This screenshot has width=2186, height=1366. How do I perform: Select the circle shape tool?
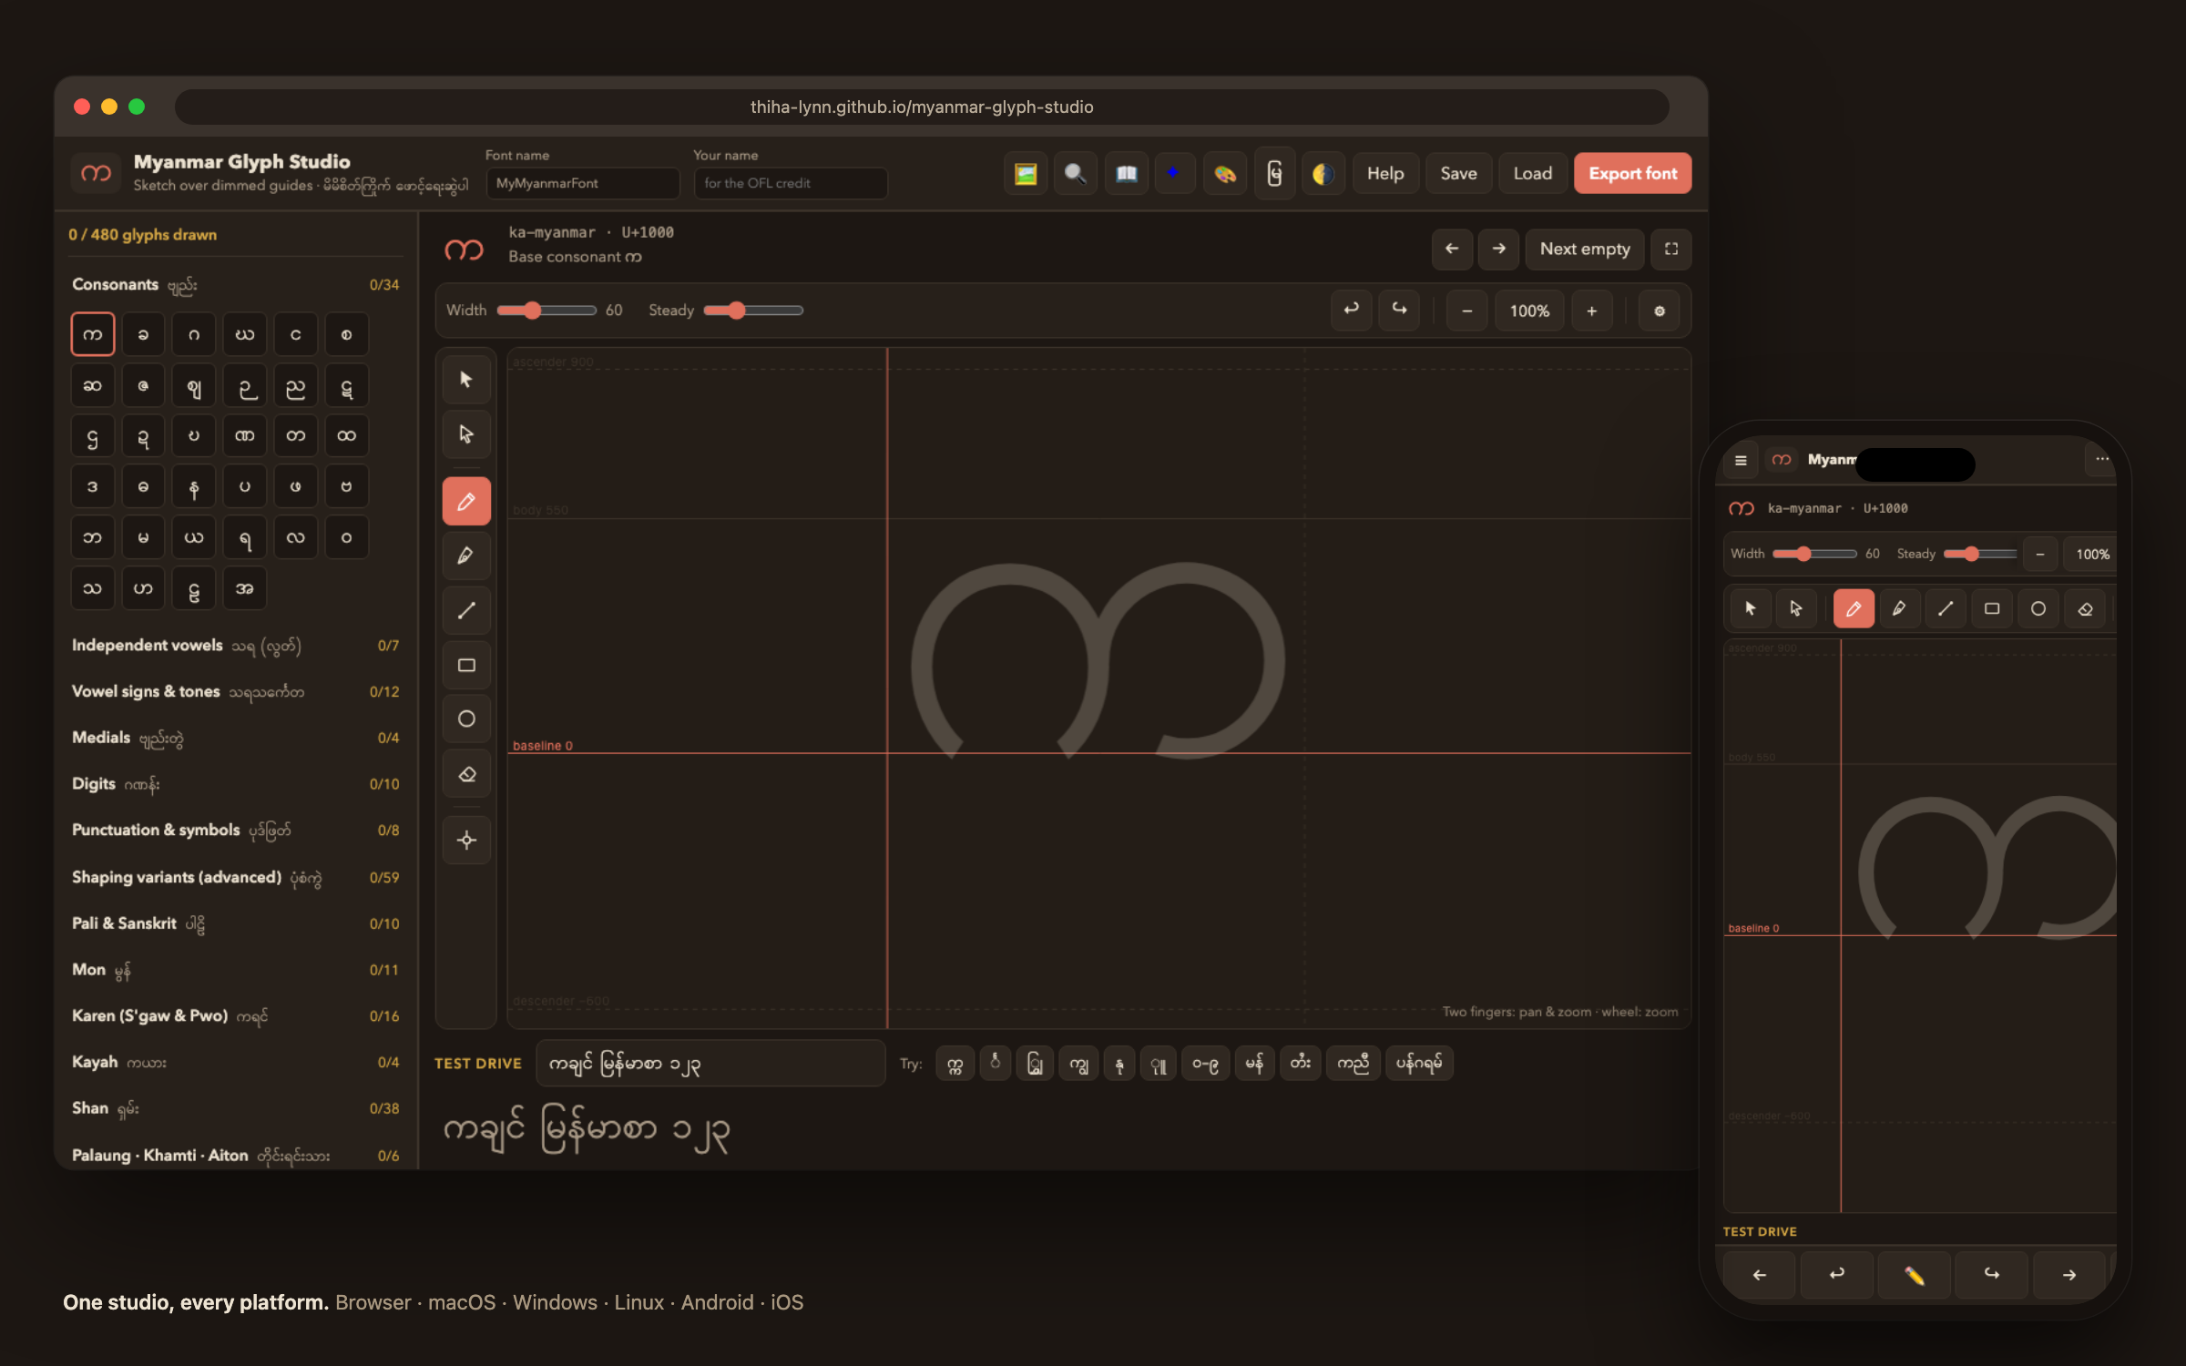[x=466, y=719]
